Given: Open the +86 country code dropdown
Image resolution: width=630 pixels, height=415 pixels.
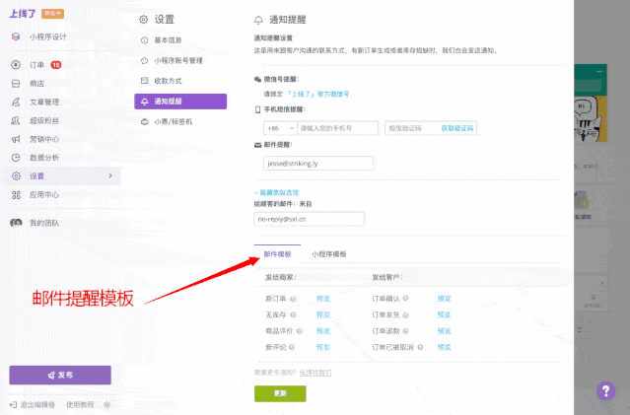Looking at the screenshot, I should (x=280, y=128).
